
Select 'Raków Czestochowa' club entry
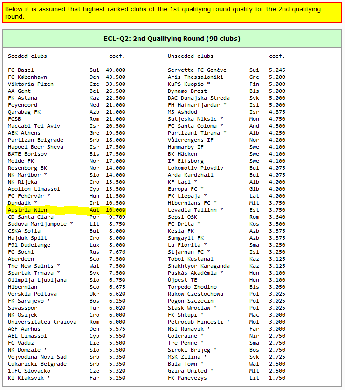[195, 294]
